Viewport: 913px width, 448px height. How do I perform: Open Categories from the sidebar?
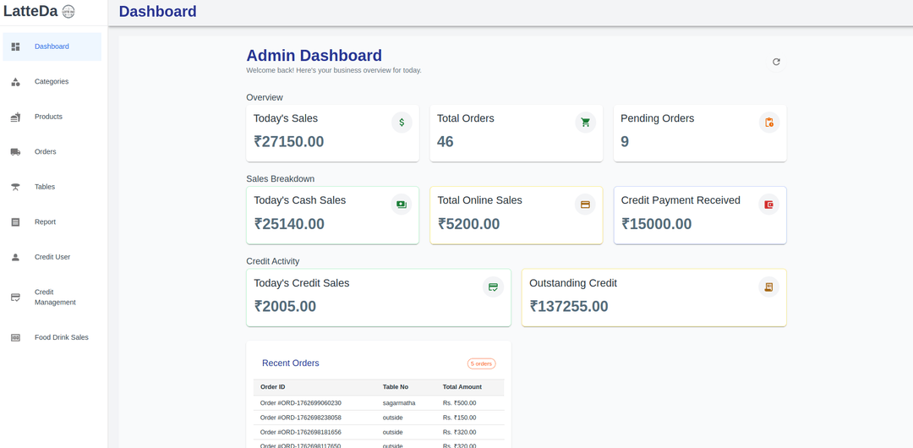pos(52,82)
